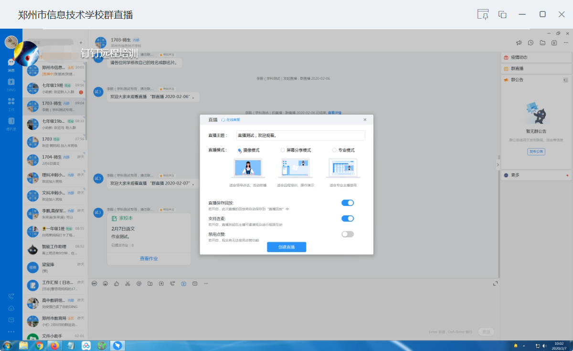This screenshot has width=573, height=351.
Task: Open the chat header more options dots
Action: (565, 43)
